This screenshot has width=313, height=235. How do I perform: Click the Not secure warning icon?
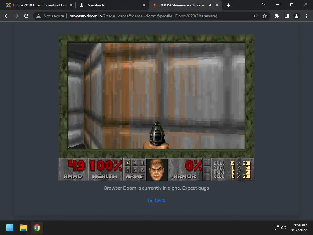[x=39, y=16]
